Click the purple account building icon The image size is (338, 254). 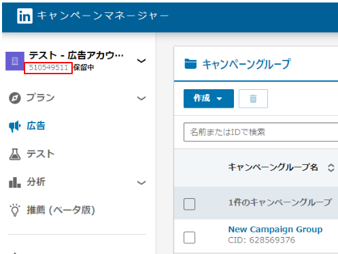click(x=15, y=61)
